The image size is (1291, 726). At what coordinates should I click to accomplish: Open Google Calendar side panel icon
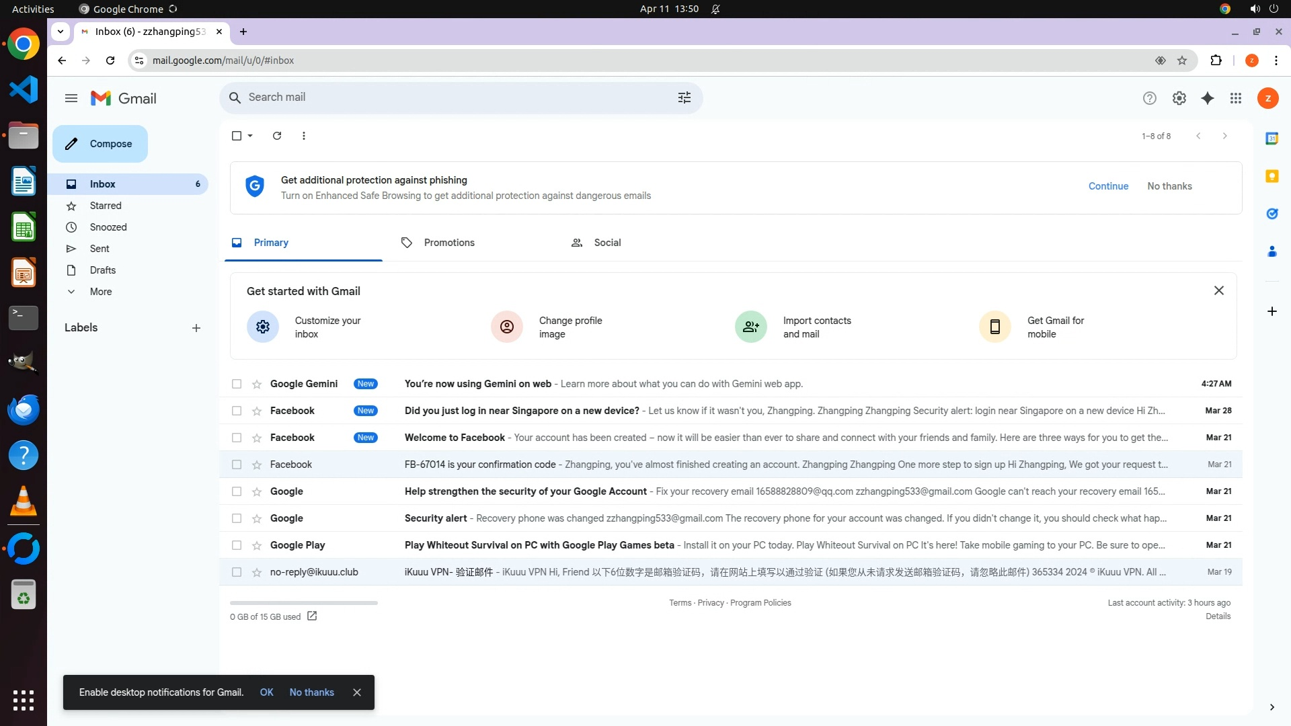click(x=1272, y=138)
